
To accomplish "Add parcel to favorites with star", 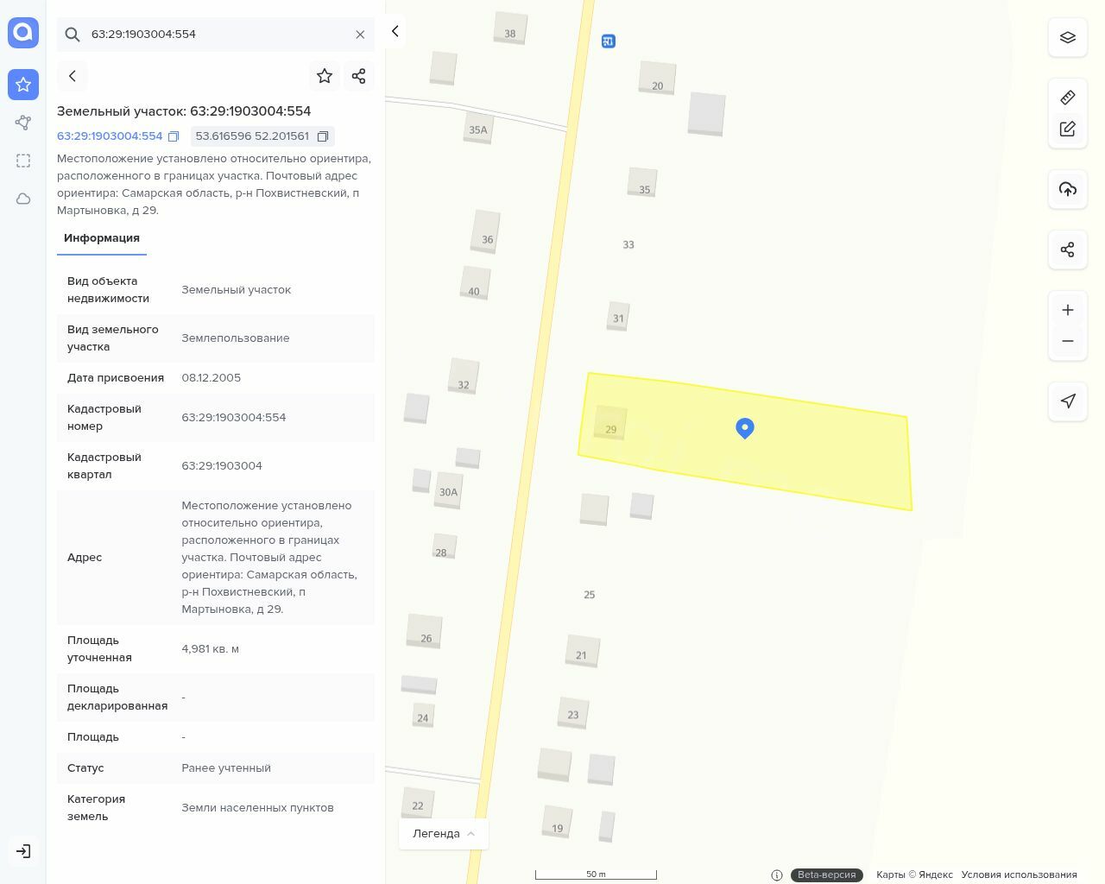I will click(325, 76).
